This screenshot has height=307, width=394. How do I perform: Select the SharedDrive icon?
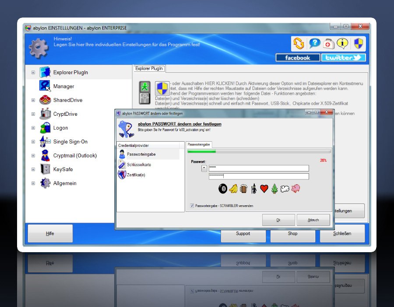click(x=45, y=100)
